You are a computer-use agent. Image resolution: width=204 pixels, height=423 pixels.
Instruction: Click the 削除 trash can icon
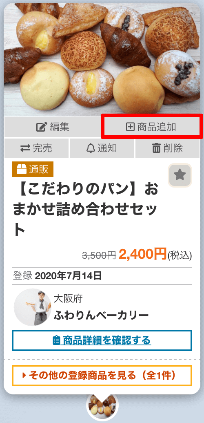point(156,148)
